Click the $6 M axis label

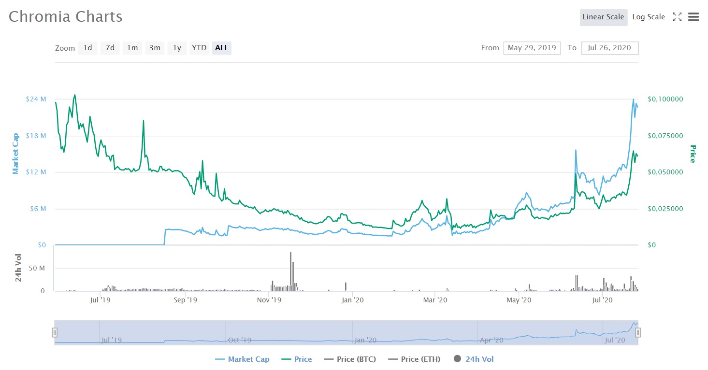click(38, 209)
